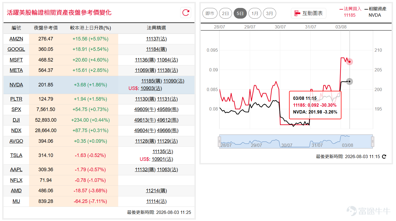Viewport: 396px width, 221px height.
Task: Open AMZN underlying link
Action: tap(16, 39)
